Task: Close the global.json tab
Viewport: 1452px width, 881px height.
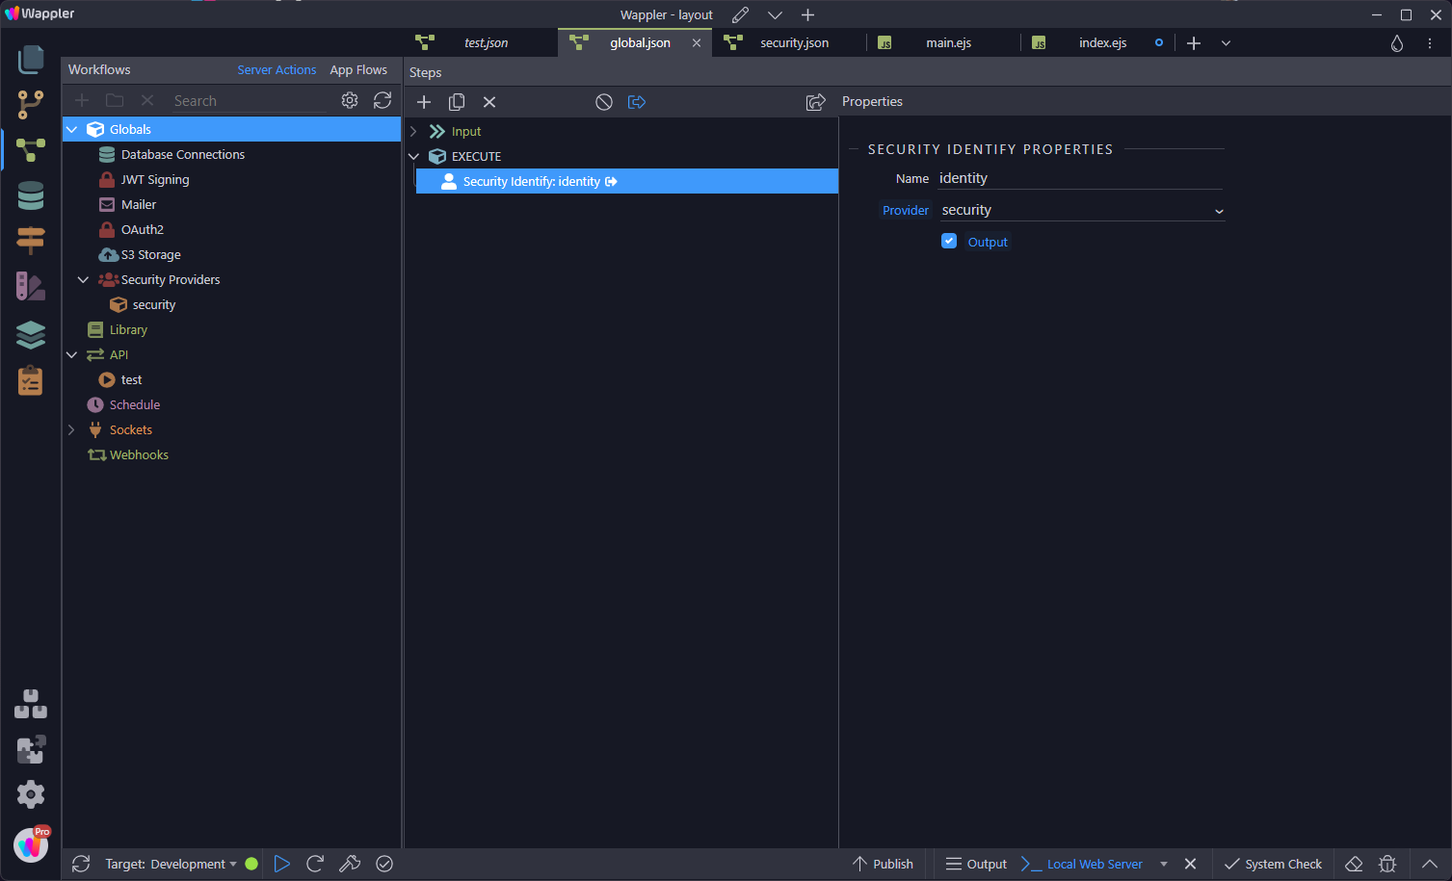Action: pyautogui.click(x=697, y=43)
